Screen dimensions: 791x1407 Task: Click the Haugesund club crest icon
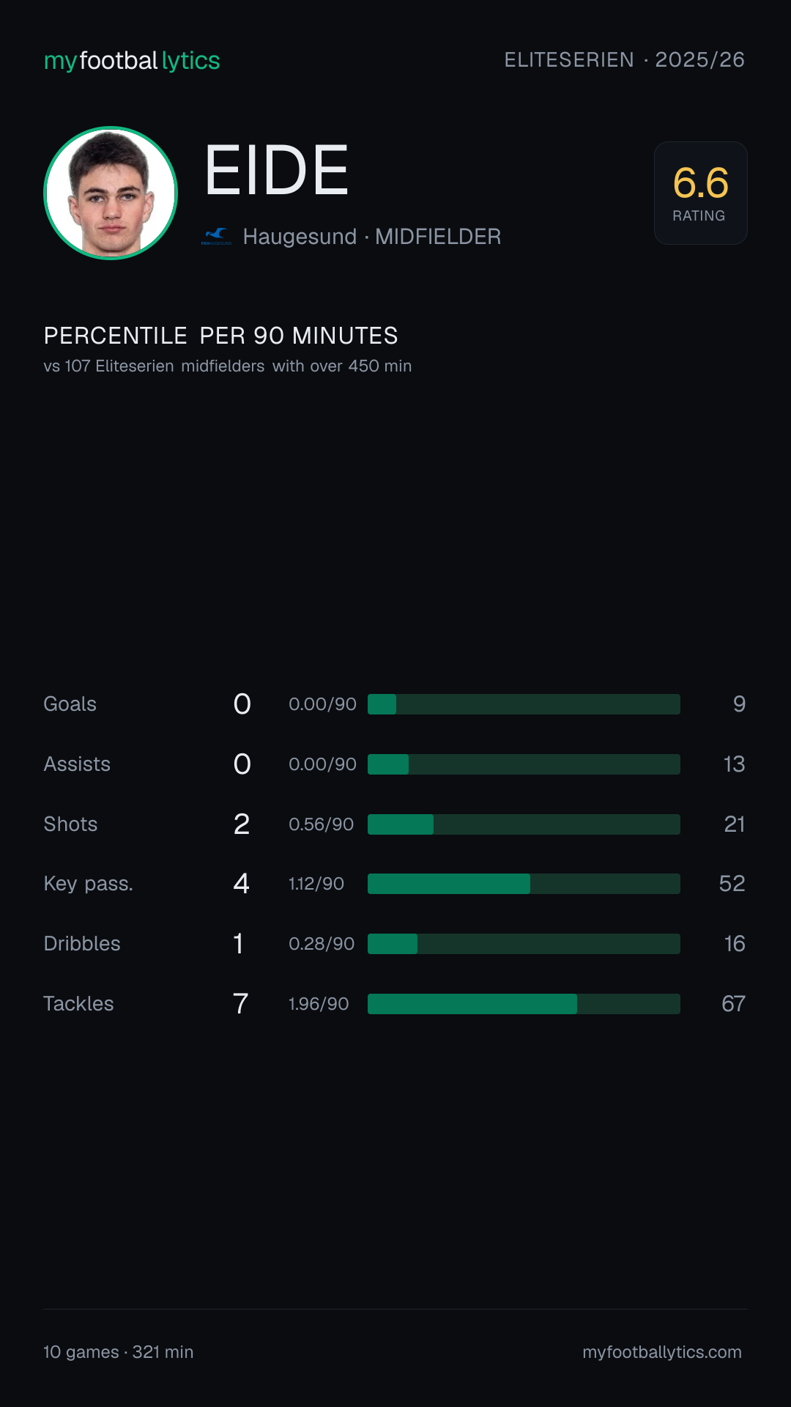(217, 236)
